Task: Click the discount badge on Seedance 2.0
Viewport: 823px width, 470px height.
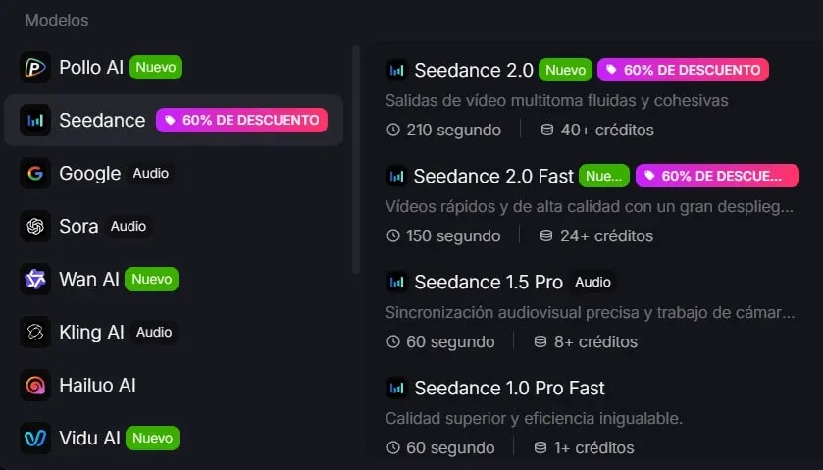Action: [683, 70]
